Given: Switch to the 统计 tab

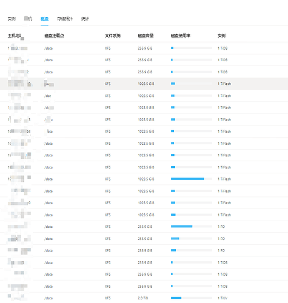Looking at the screenshot, I should (85, 19).
